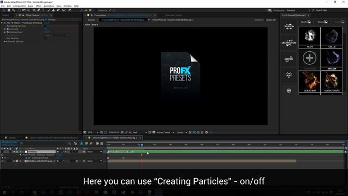This screenshot has width=348, height=196.
Task: Click the second Smoke preset folder button
Action: [x=322, y=22]
